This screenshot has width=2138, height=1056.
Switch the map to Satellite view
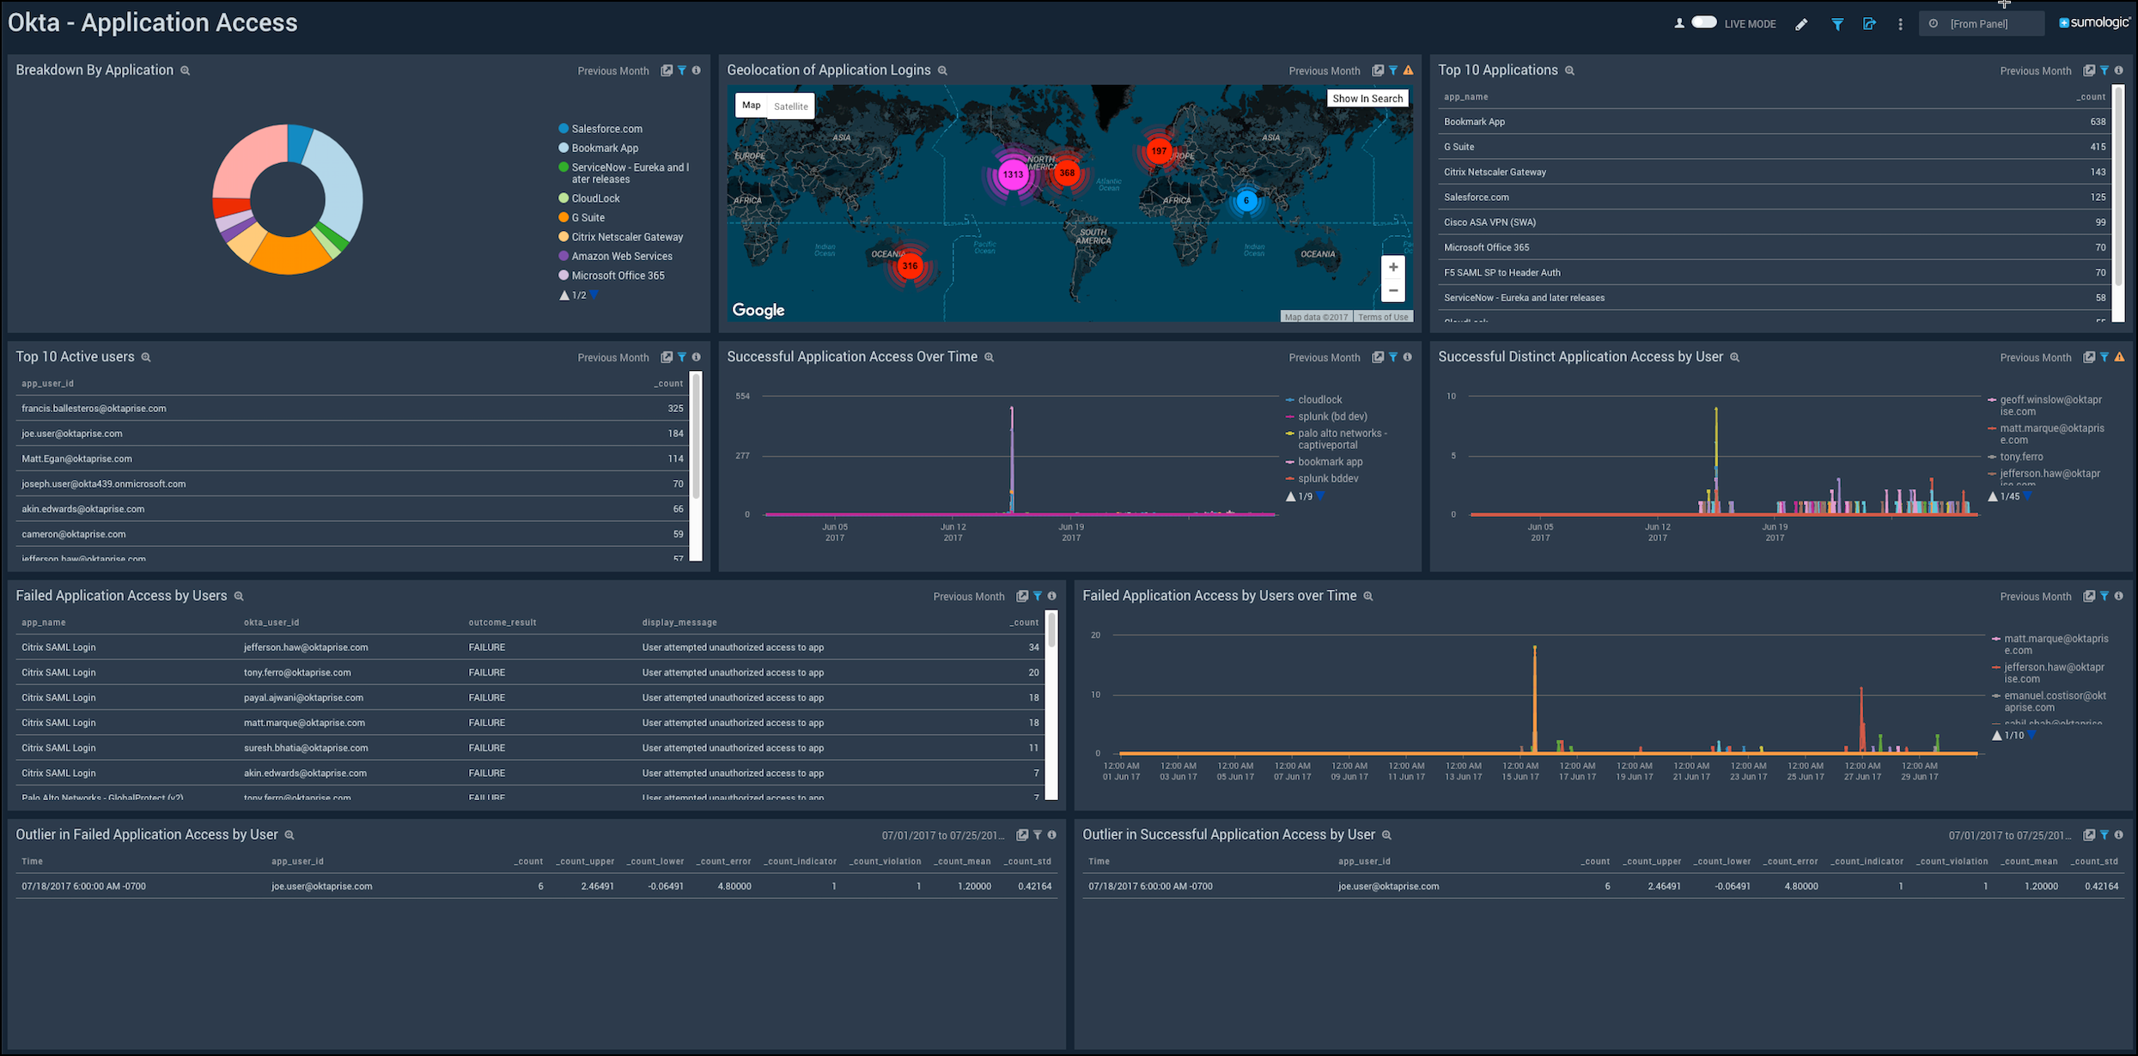(790, 106)
